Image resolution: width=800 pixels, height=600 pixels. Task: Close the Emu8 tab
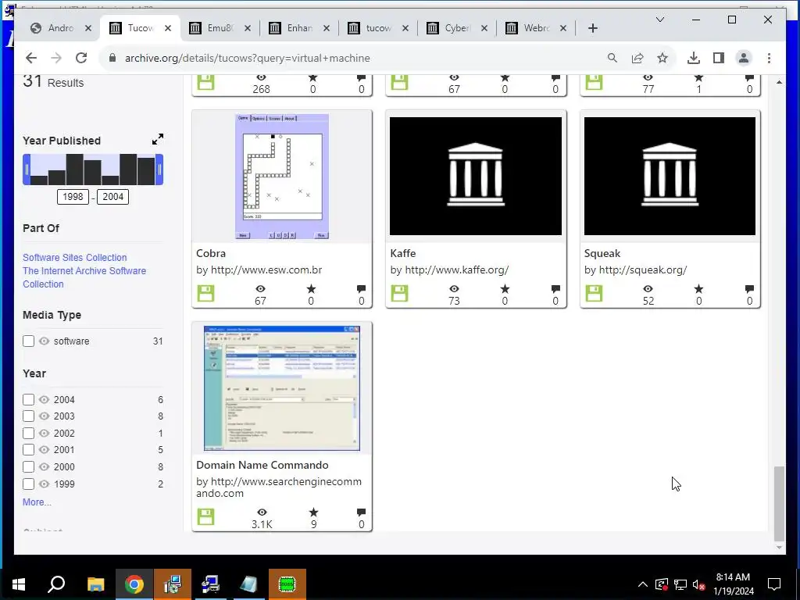click(248, 28)
